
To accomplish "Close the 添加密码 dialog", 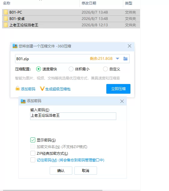I will pos(122,101).
